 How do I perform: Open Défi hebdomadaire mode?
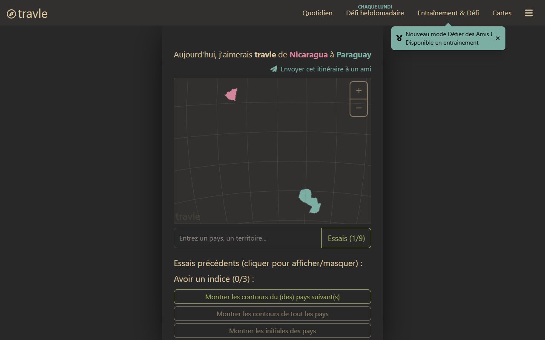tap(375, 13)
